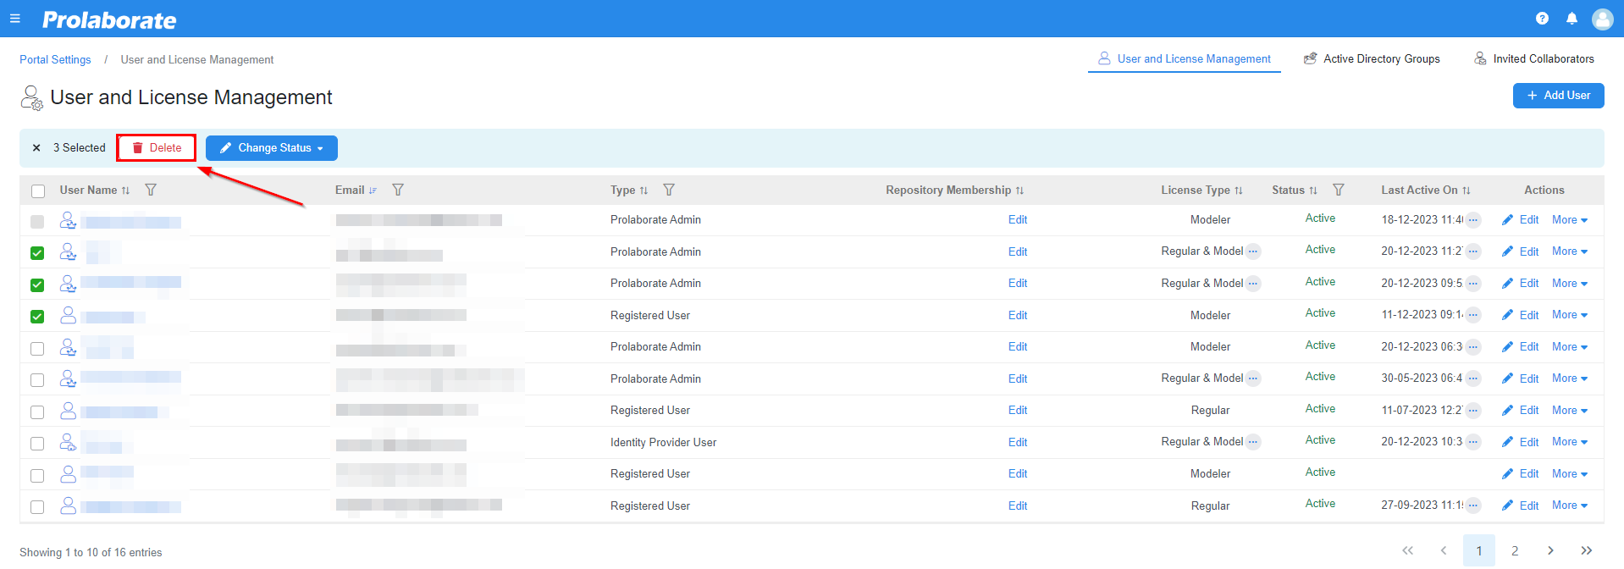The image size is (1624, 569).
Task: Go to page 2 of entries
Action: 1515,550
